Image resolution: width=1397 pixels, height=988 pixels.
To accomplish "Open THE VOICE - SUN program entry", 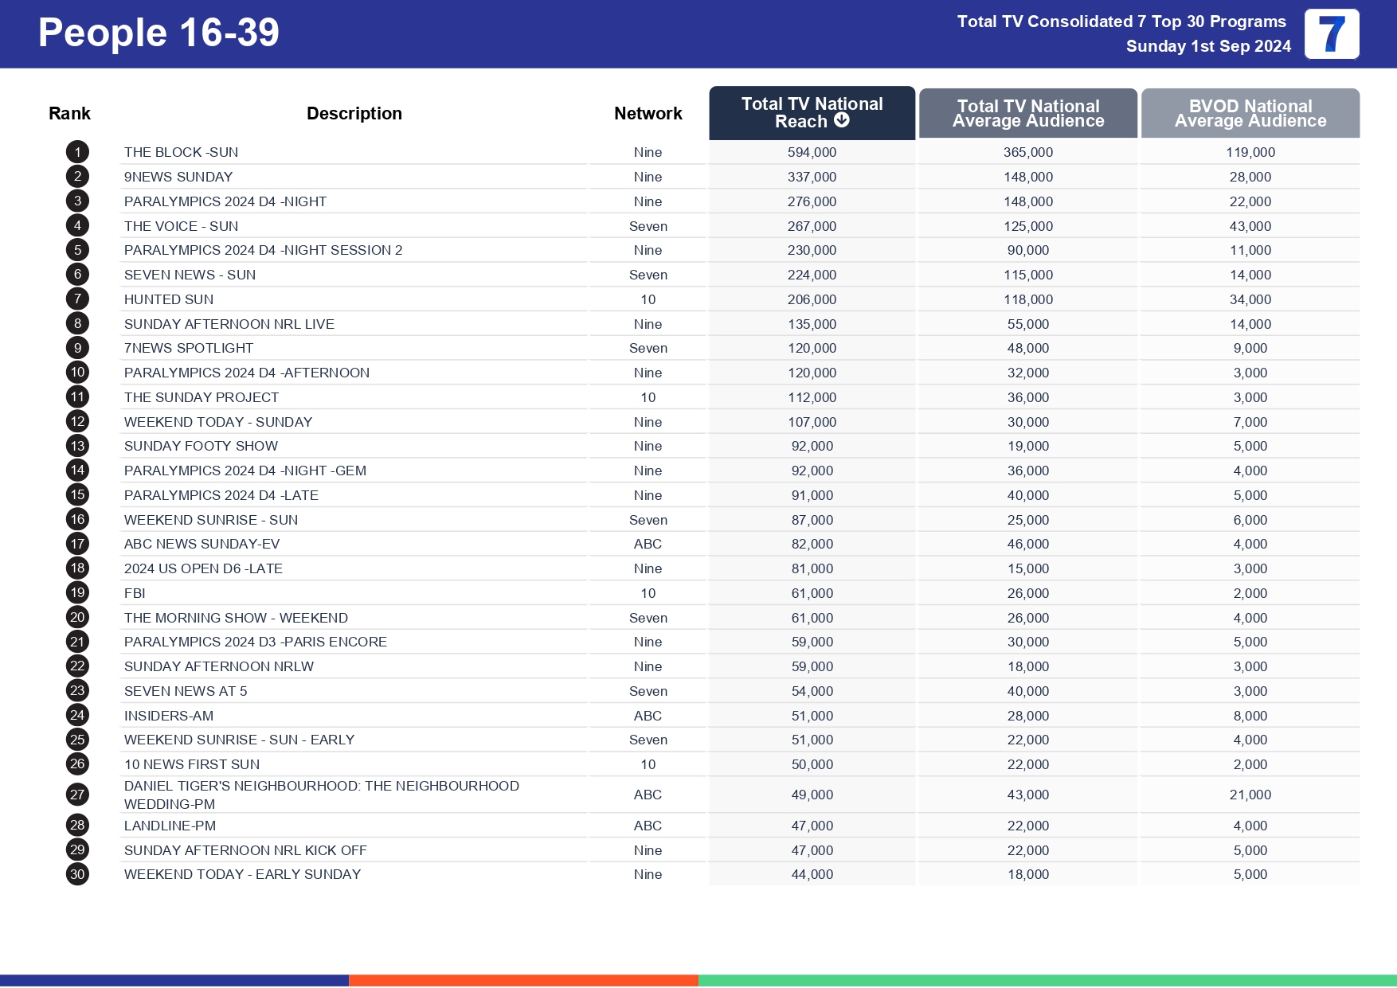I will 182,225.
